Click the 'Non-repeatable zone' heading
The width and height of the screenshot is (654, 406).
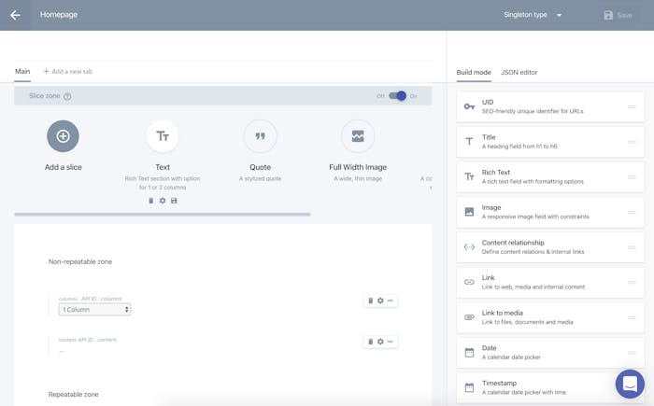click(x=80, y=261)
